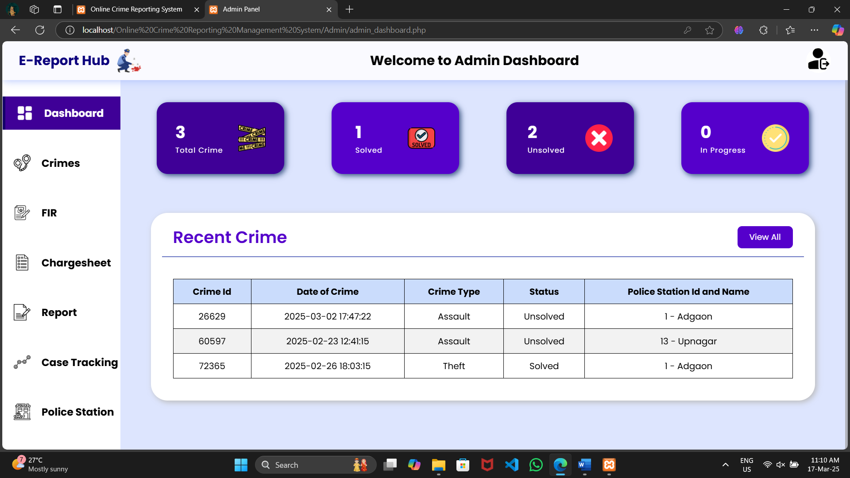Click the FIR document icon
850x478 pixels.
click(22, 213)
